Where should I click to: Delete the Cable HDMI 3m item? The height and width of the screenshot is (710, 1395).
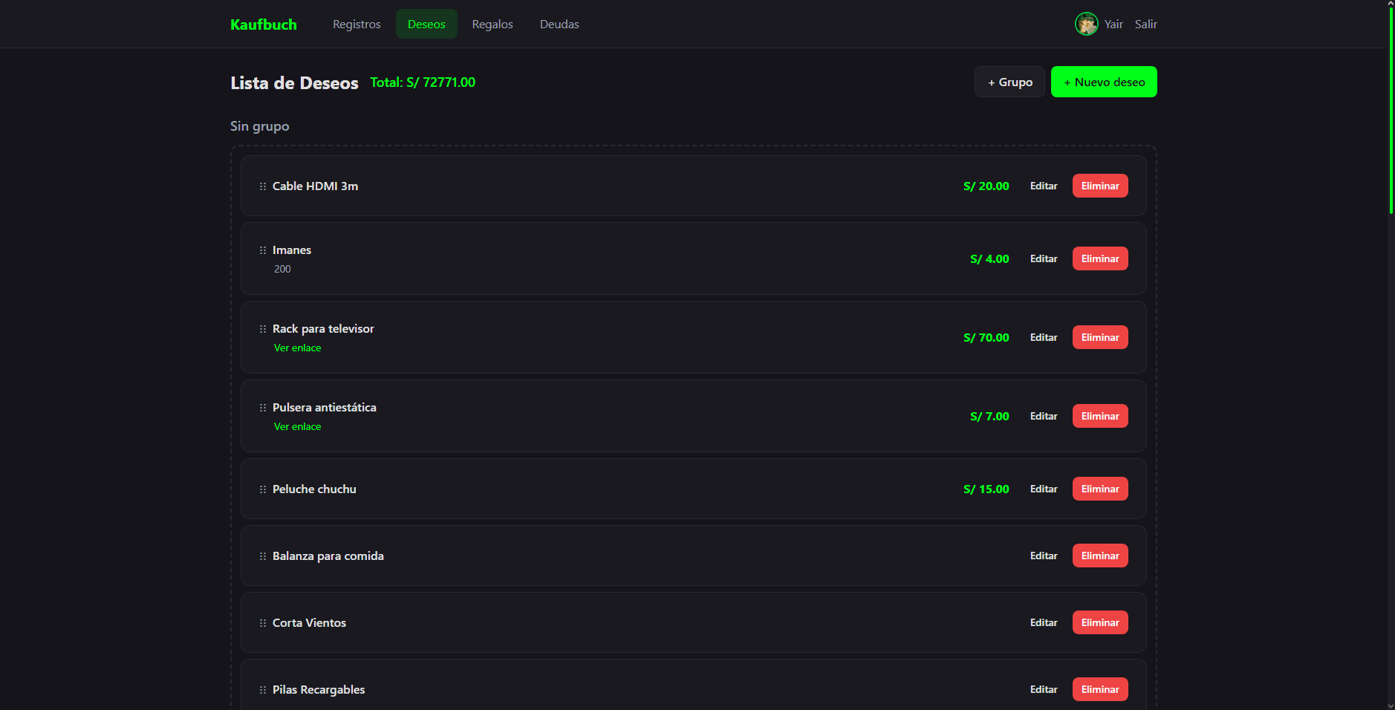coord(1099,186)
